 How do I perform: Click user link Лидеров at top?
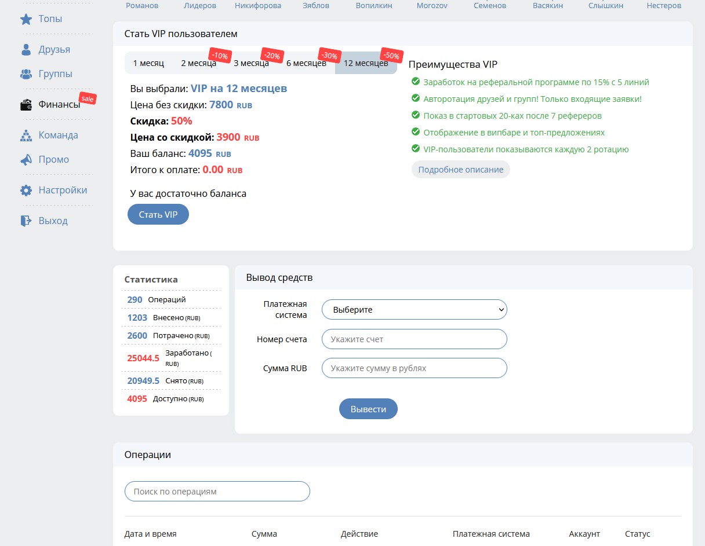coord(200,6)
